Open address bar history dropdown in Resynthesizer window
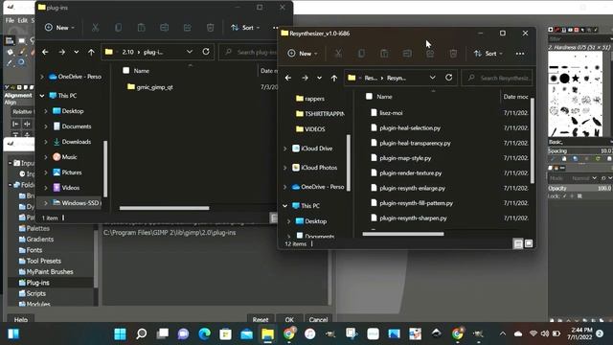This screenshot has height=345, width=613. tap(432, 78)
